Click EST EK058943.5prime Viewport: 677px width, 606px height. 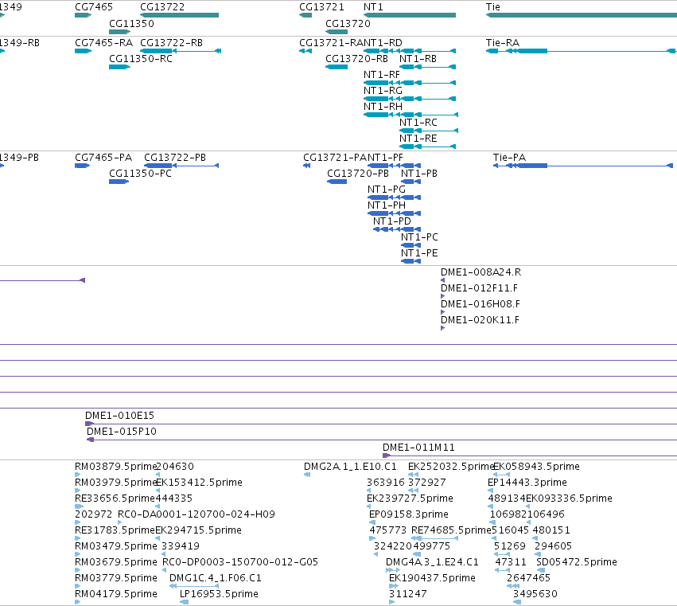[x=536, y=467]
